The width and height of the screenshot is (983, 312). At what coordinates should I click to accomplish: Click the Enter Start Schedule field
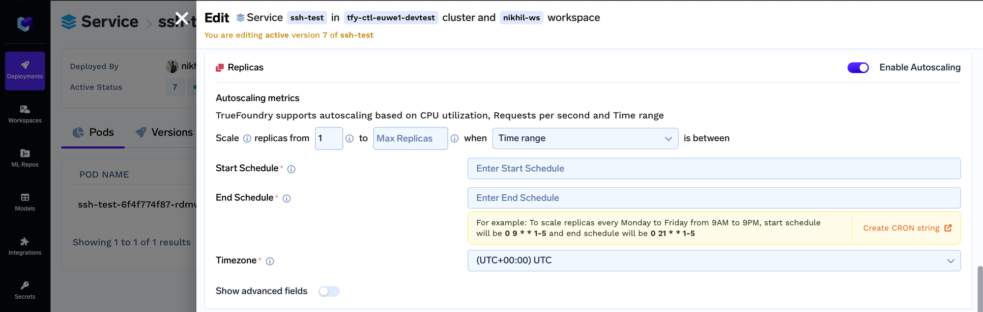coord(714,169)
